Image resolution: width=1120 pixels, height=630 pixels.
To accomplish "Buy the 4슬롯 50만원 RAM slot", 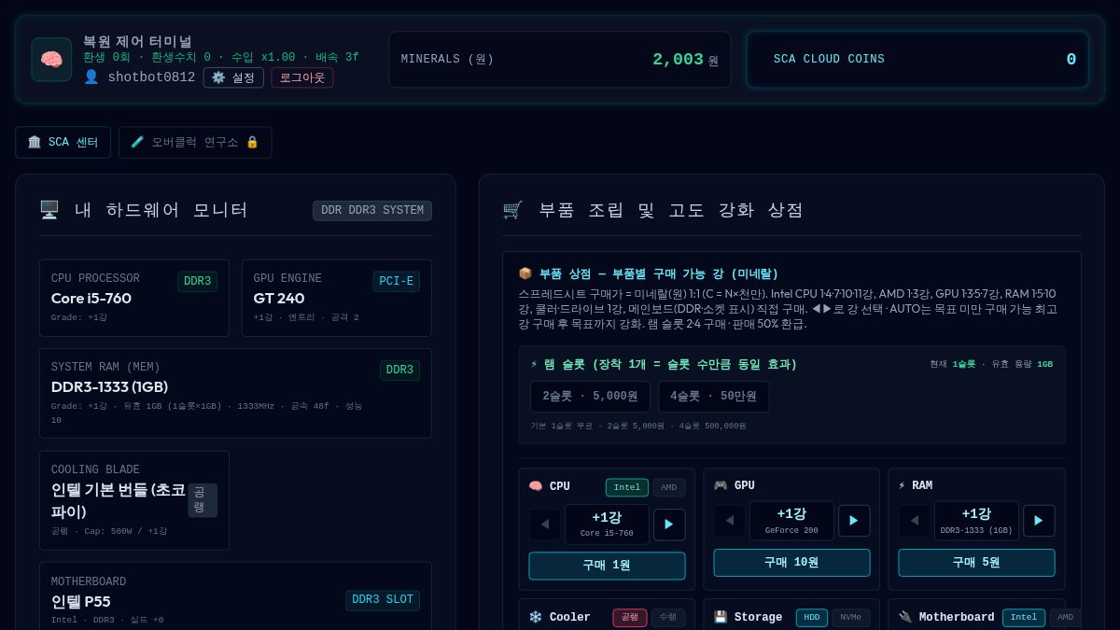I will point(713,397).
